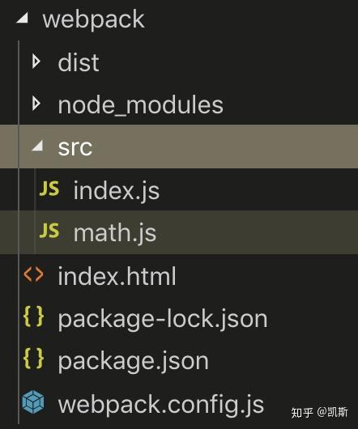Click the webpack root folder name
358x429 pixels.
pos(94,20)
